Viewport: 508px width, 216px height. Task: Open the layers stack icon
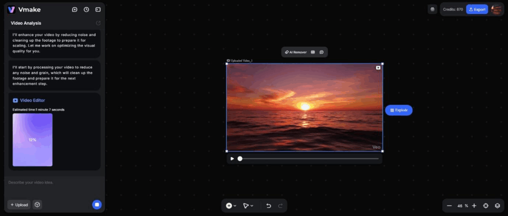pos(497,206)
